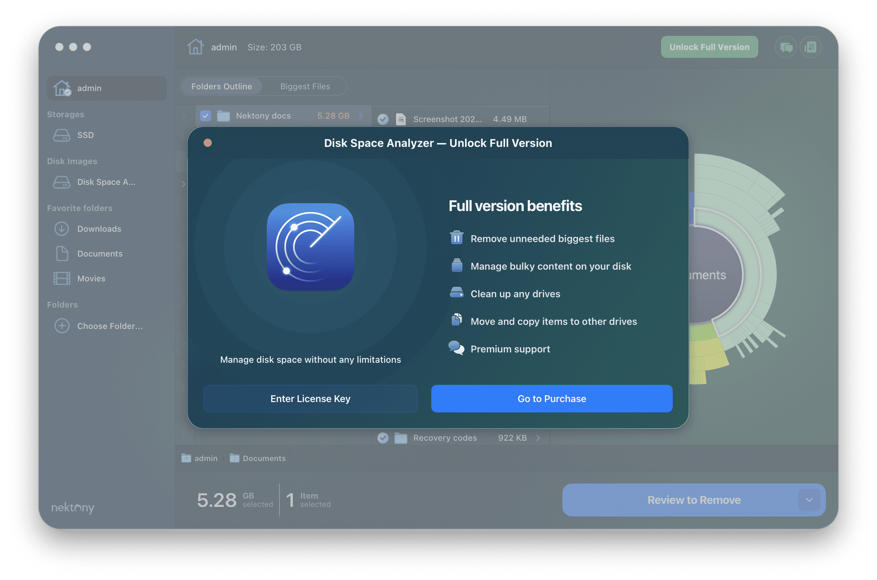This screenshot has width=877, height=580.
Task: Switch to the Folders Outline tab
Action: click(x=221, y=86)
